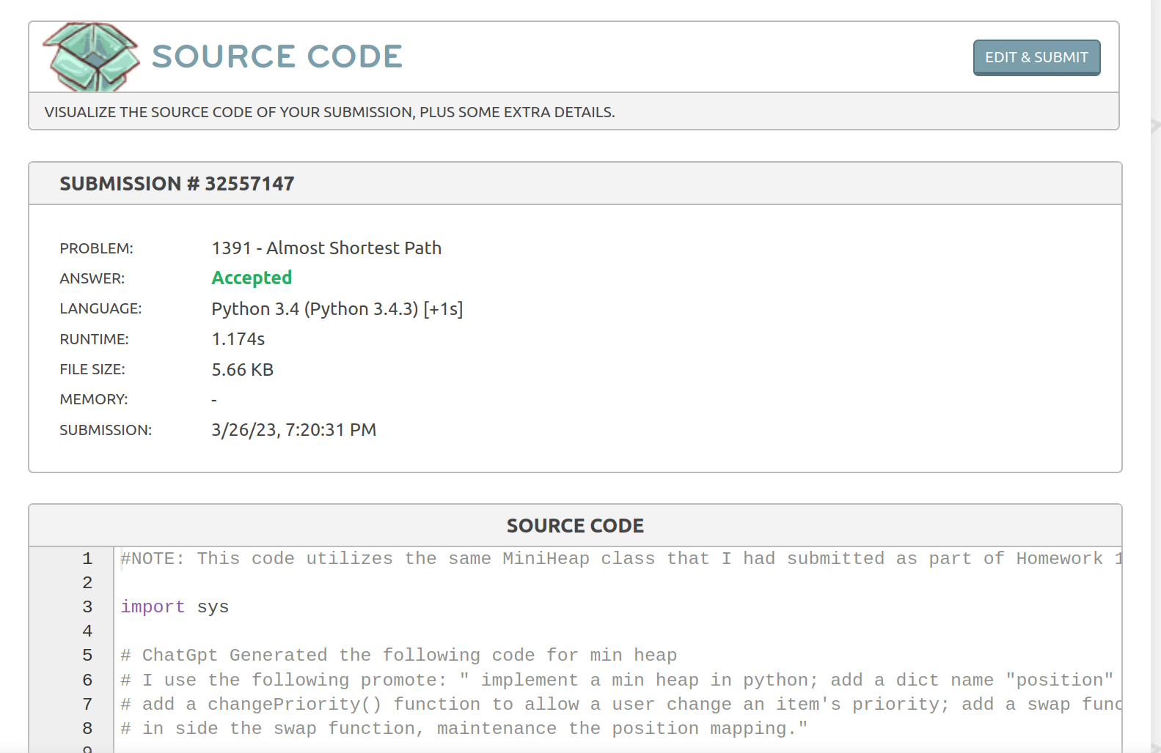Image resolution: width=1161 pixels, height=753 pixels.
Task: Click the 1.174s runtime value
Action: tap(238, 339)
